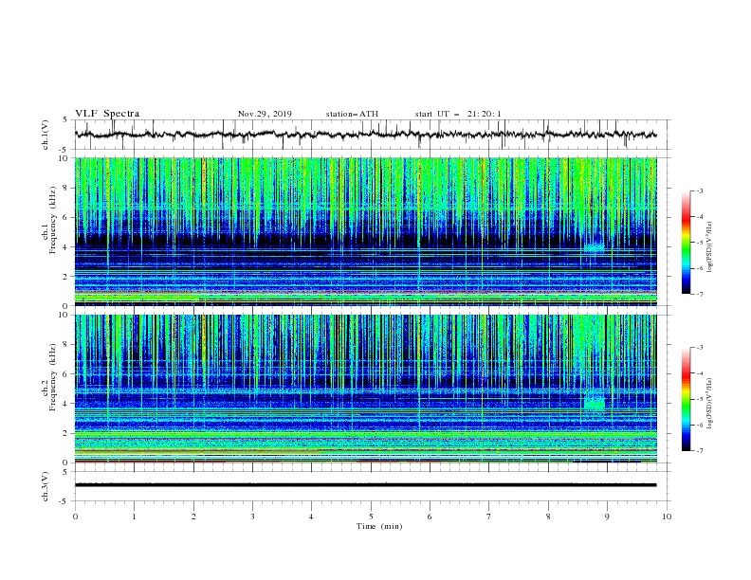The width and height of the screenshot is (751, 580).
Task: Click the ch.1 spectrogram color scale bar
Action: pyautogui.click(x=686, y=243)
